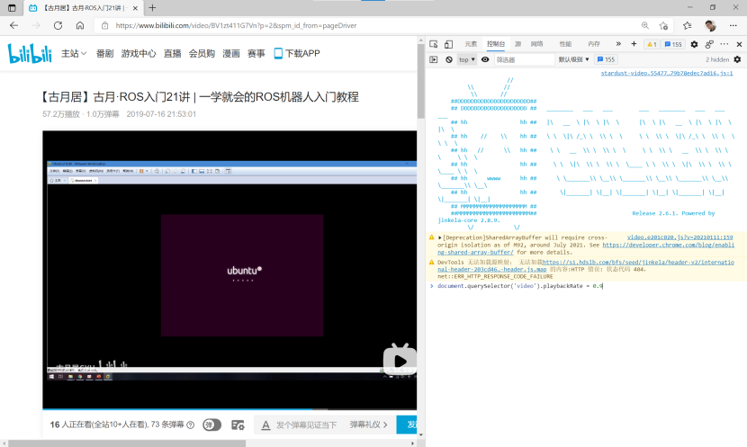Click the video progress bar
The image size is (747, 447).
229,408
